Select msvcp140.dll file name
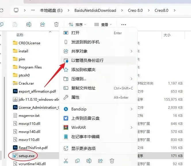The image size is (191, 166). 29,132
